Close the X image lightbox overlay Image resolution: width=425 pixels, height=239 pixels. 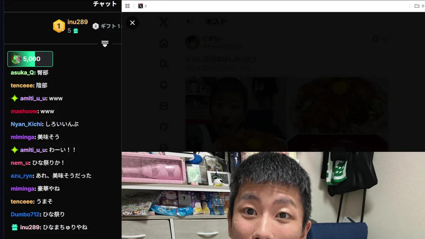(132, 23)
